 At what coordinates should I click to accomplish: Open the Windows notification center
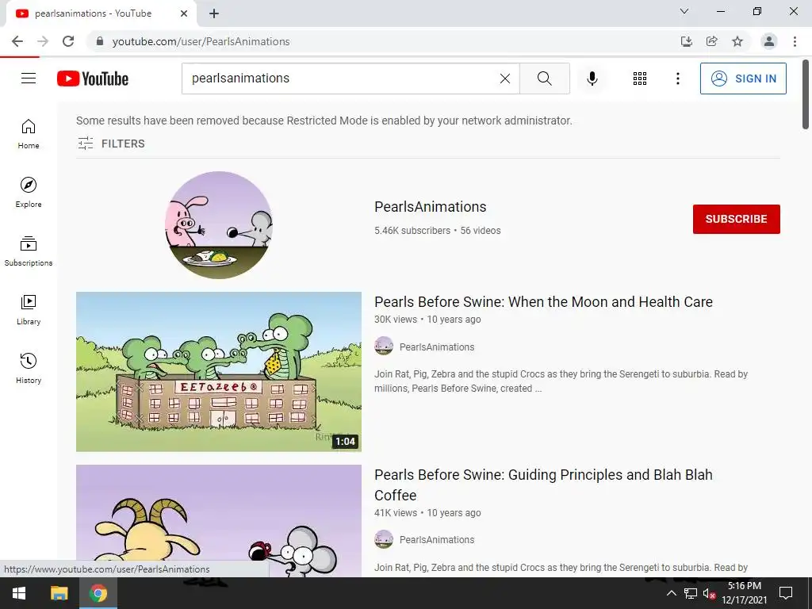tap(786, 593)
